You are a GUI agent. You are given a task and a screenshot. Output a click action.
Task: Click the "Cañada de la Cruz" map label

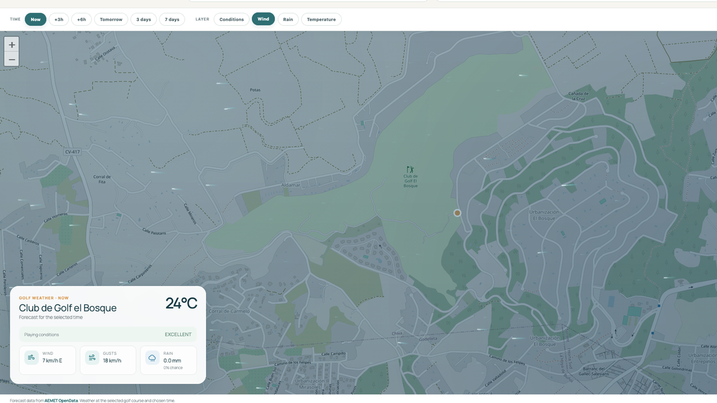pos(578,96)
